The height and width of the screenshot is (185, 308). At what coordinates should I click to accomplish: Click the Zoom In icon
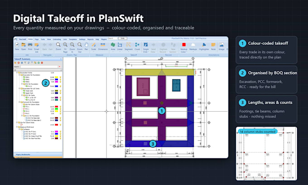pos(72,44)
